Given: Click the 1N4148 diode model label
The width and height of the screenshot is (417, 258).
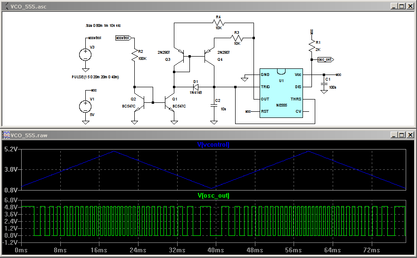Looking at the screenshot, I should [x=196, y=92].
